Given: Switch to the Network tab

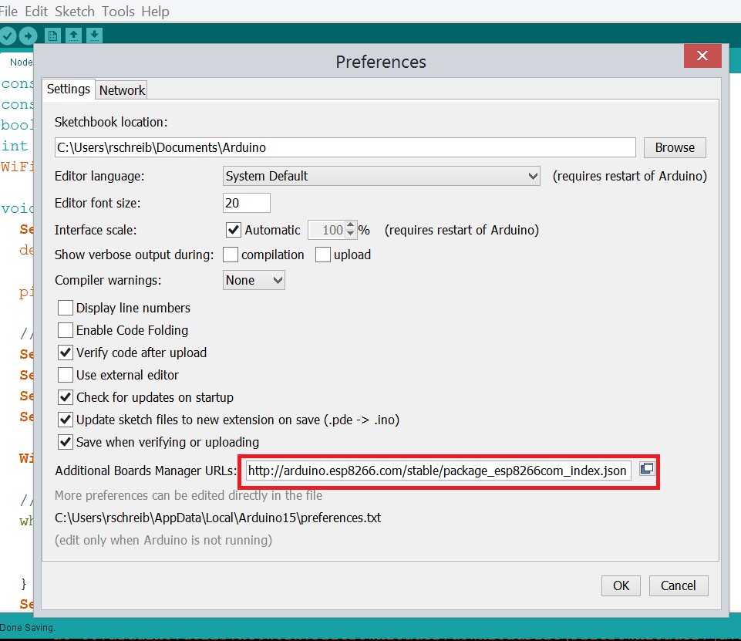Looking at the screenshot, I should pos(122,90).
